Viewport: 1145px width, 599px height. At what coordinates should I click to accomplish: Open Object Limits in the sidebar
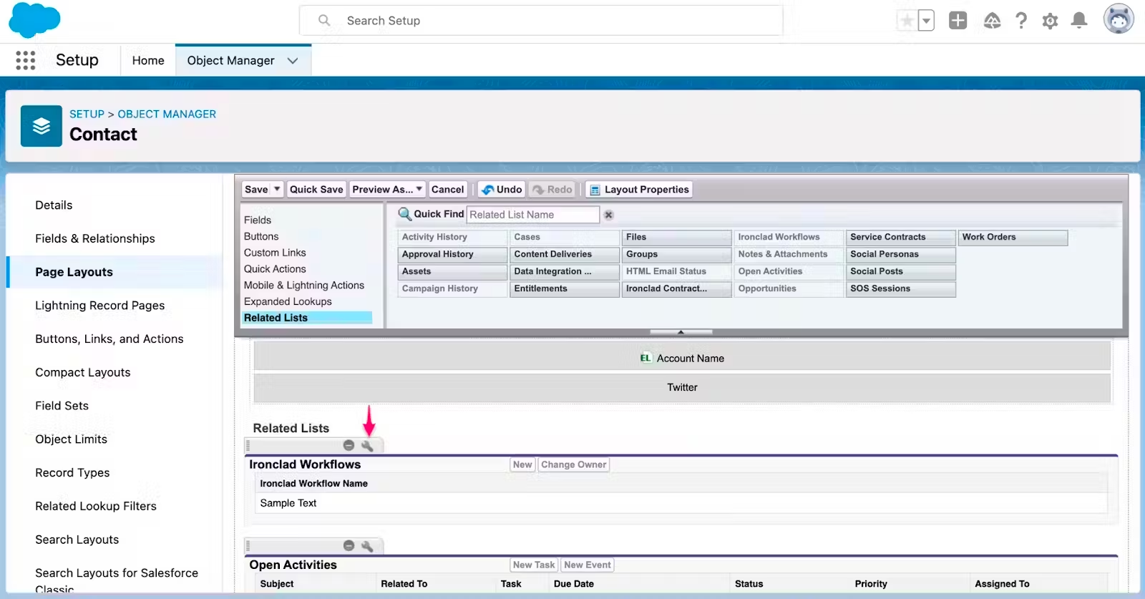click(x=72, y=439)
